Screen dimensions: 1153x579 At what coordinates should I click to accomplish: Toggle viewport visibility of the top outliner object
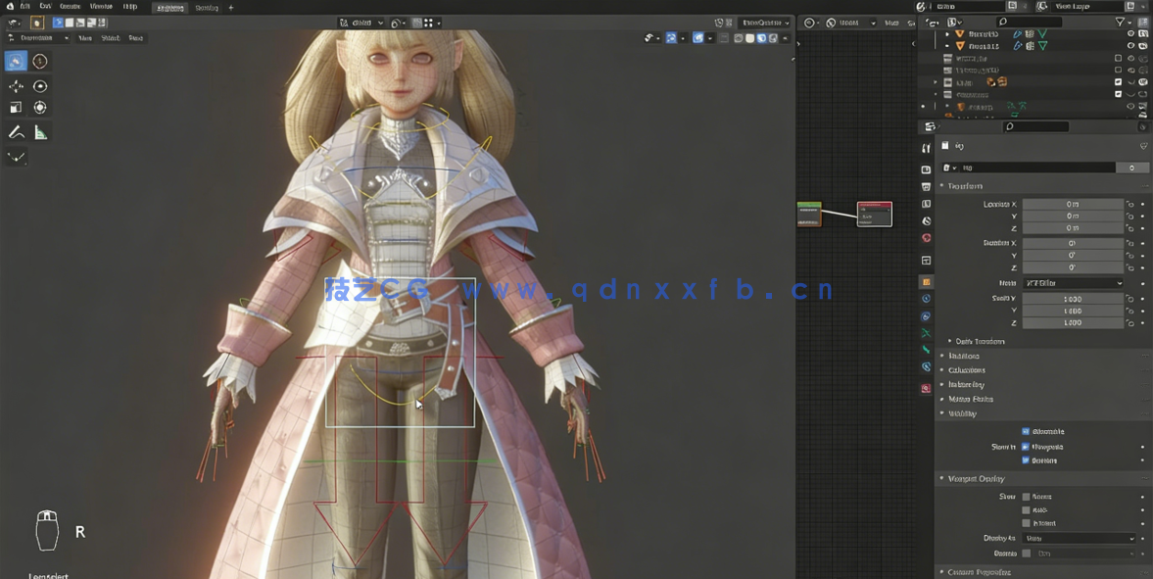(1131, 33)
